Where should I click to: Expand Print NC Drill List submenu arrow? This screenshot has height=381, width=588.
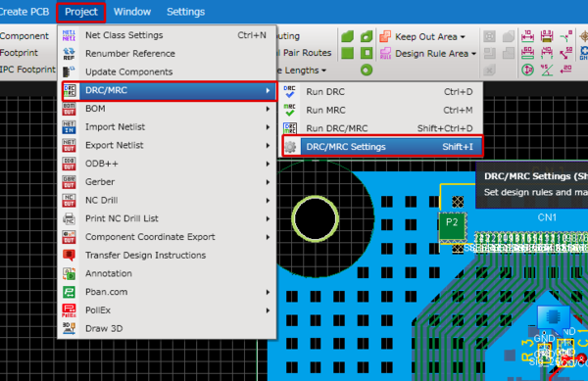(x=268, y=218)
